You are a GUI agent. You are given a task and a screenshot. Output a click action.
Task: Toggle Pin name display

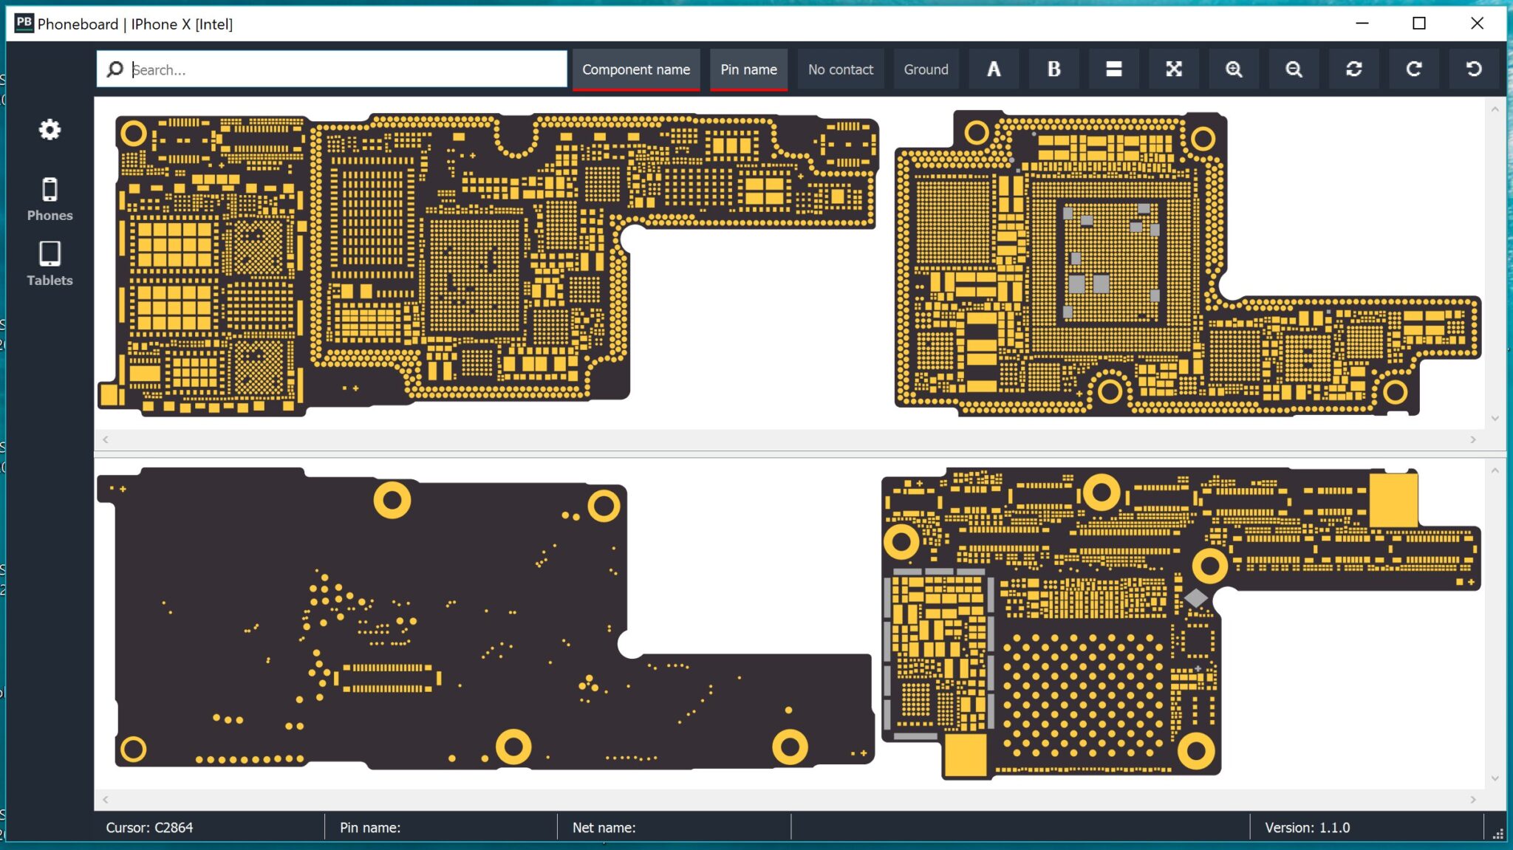click(748, 69)
